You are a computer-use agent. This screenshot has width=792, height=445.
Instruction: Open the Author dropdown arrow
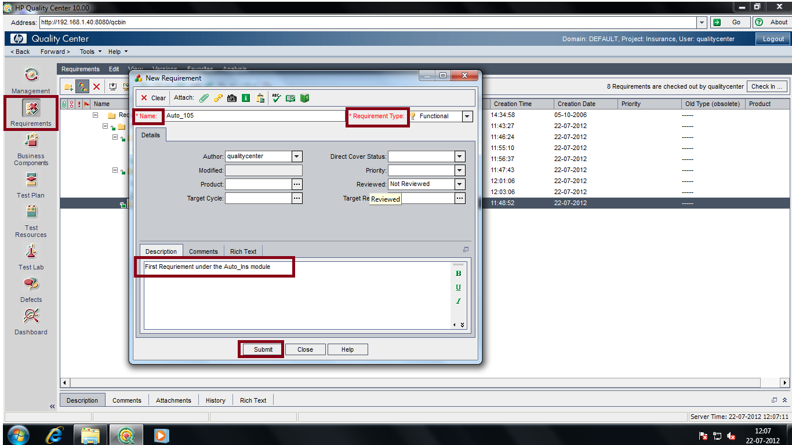297,156
